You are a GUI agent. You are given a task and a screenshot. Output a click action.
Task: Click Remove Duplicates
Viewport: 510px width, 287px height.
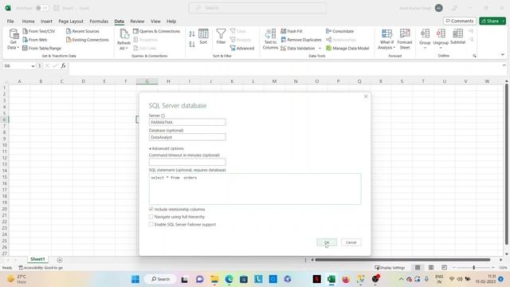pos(301,40)
